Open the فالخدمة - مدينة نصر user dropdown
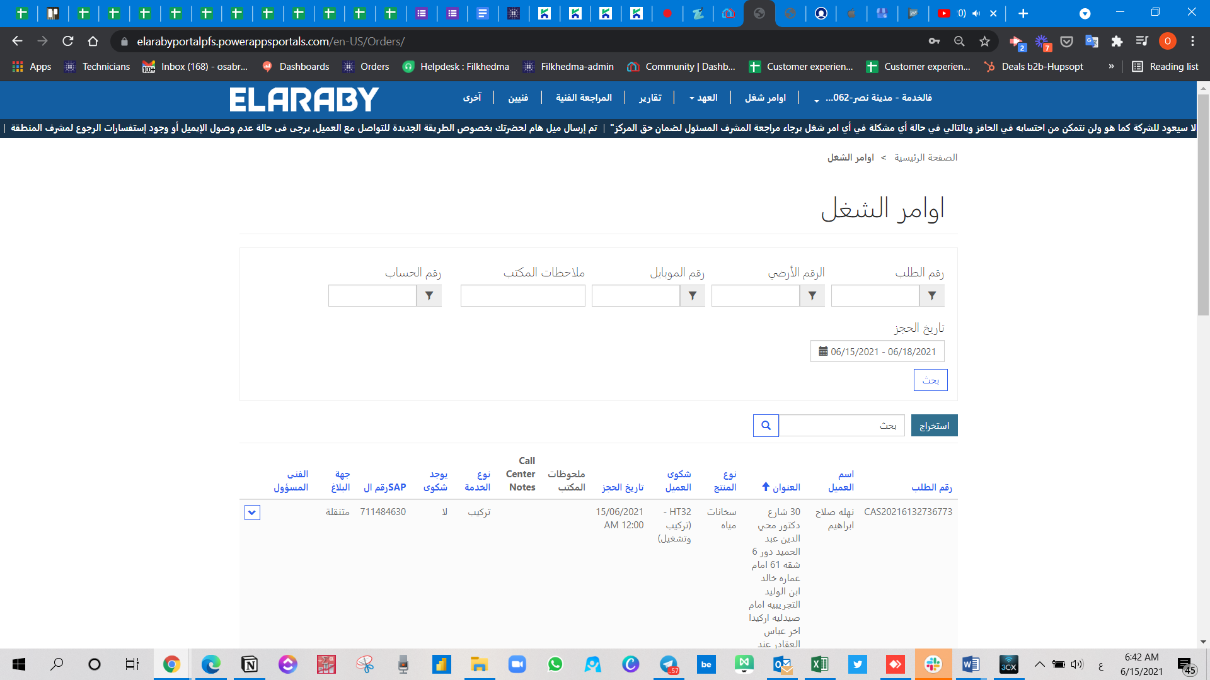This screenshot has height=680, width=1210. (873, 98)
